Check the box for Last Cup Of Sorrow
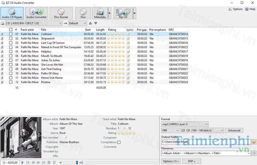Screen dimensions: 257x165 pyautogui.click(x=11, y=43)
